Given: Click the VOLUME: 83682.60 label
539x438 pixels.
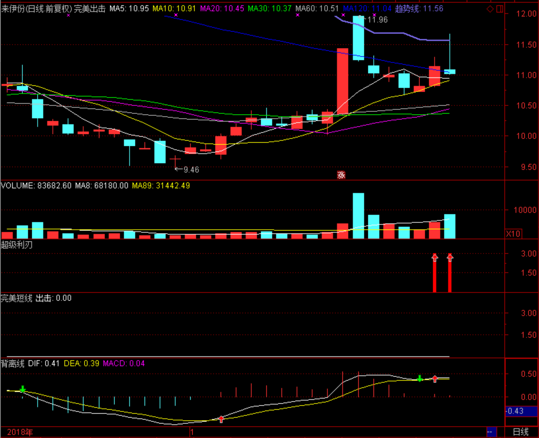Looking at the screenshot, I should click(x=36, y=186).
